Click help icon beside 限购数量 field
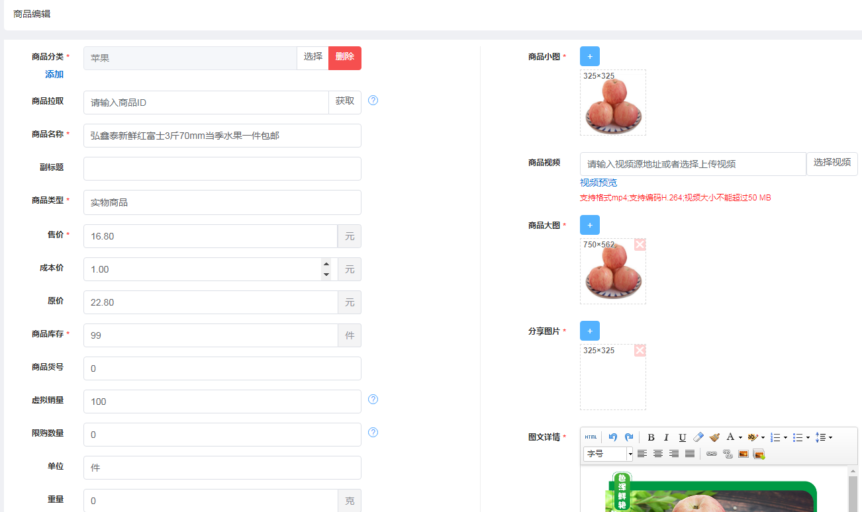The image size is (862, 512). pos(373,432)
